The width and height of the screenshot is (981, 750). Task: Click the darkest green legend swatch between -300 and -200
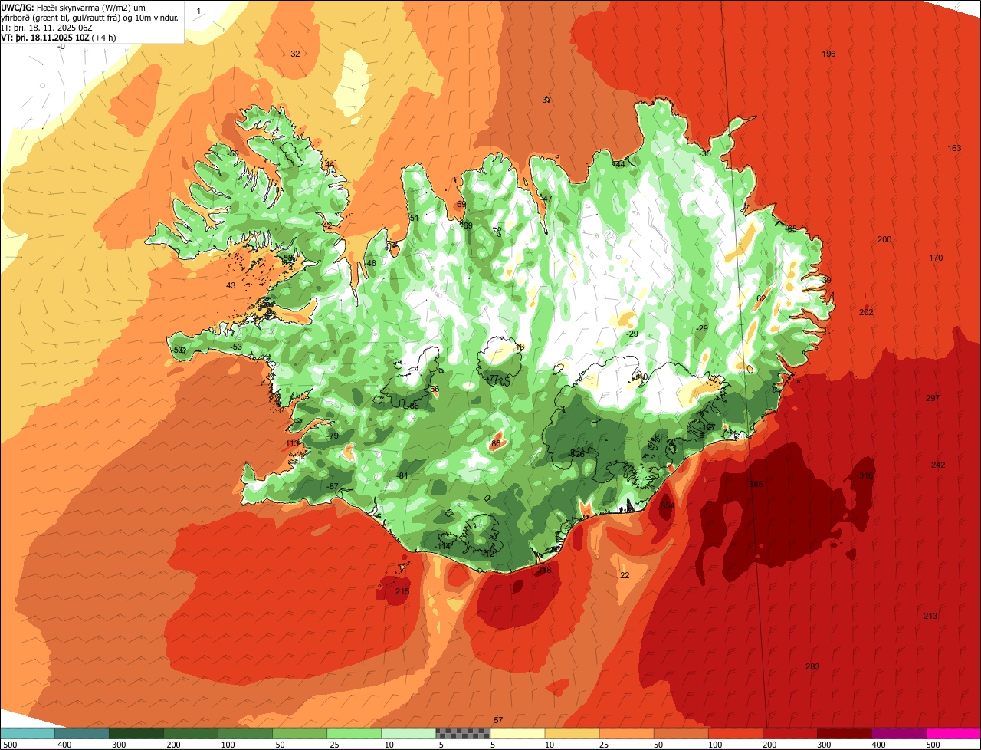136,734
